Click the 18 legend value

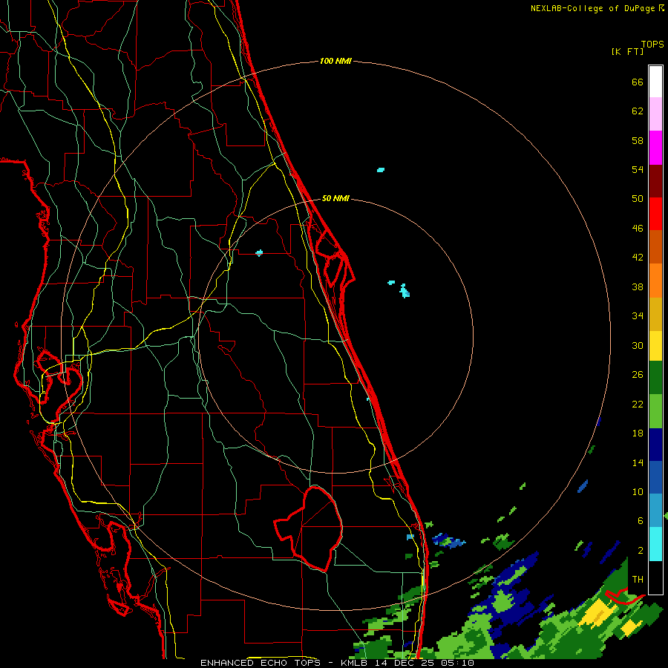coord(638,433)
